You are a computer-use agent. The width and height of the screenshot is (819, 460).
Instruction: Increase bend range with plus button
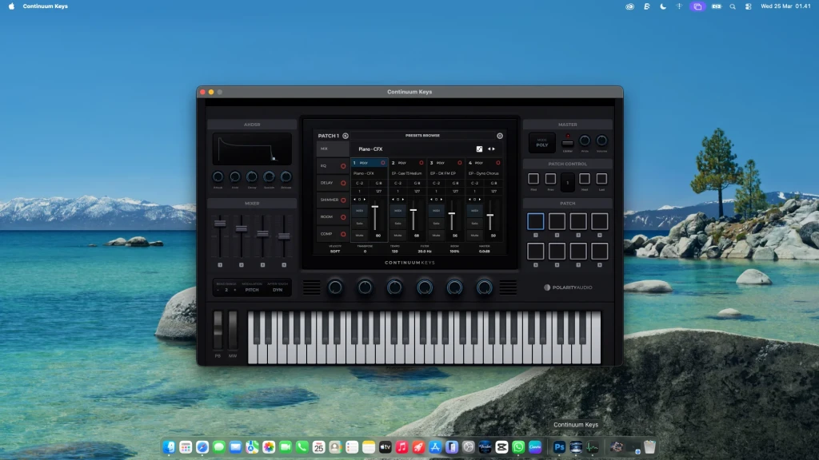coord(234,290)
